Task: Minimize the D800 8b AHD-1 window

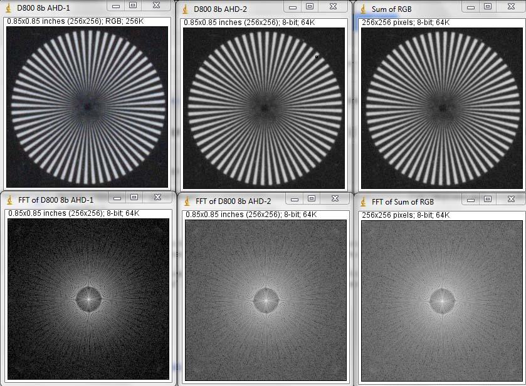Action: point(115,5)
